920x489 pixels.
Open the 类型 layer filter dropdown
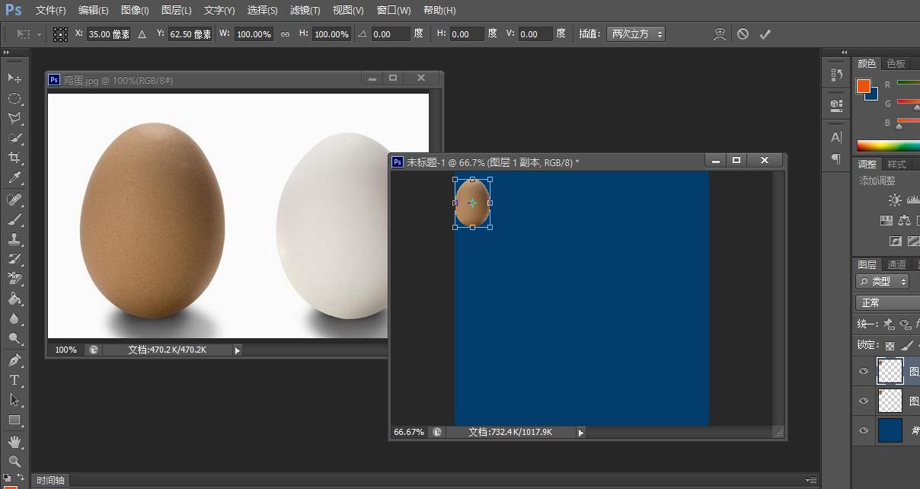click(883, 282)
